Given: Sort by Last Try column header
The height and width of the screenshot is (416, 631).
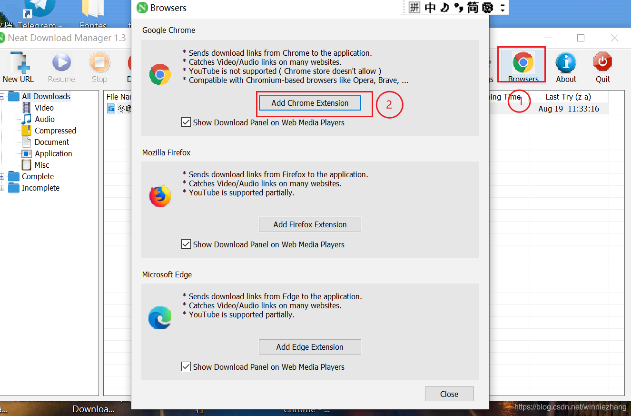Looking at the screenshot, I should (x=568, y=97).
